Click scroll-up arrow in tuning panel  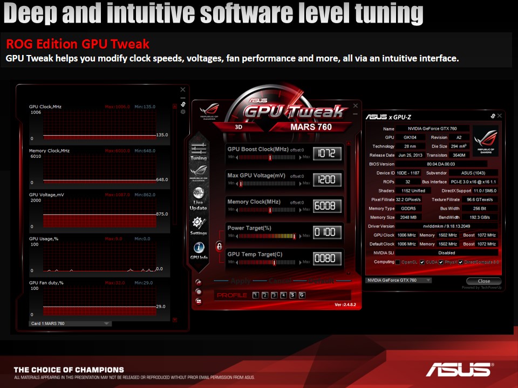coord(348,144)
